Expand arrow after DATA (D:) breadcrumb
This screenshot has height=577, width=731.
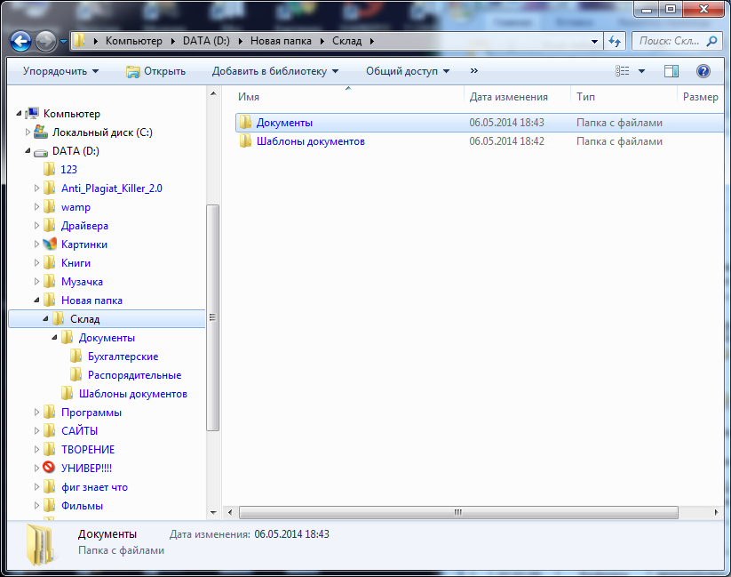(x=241, y=41)
